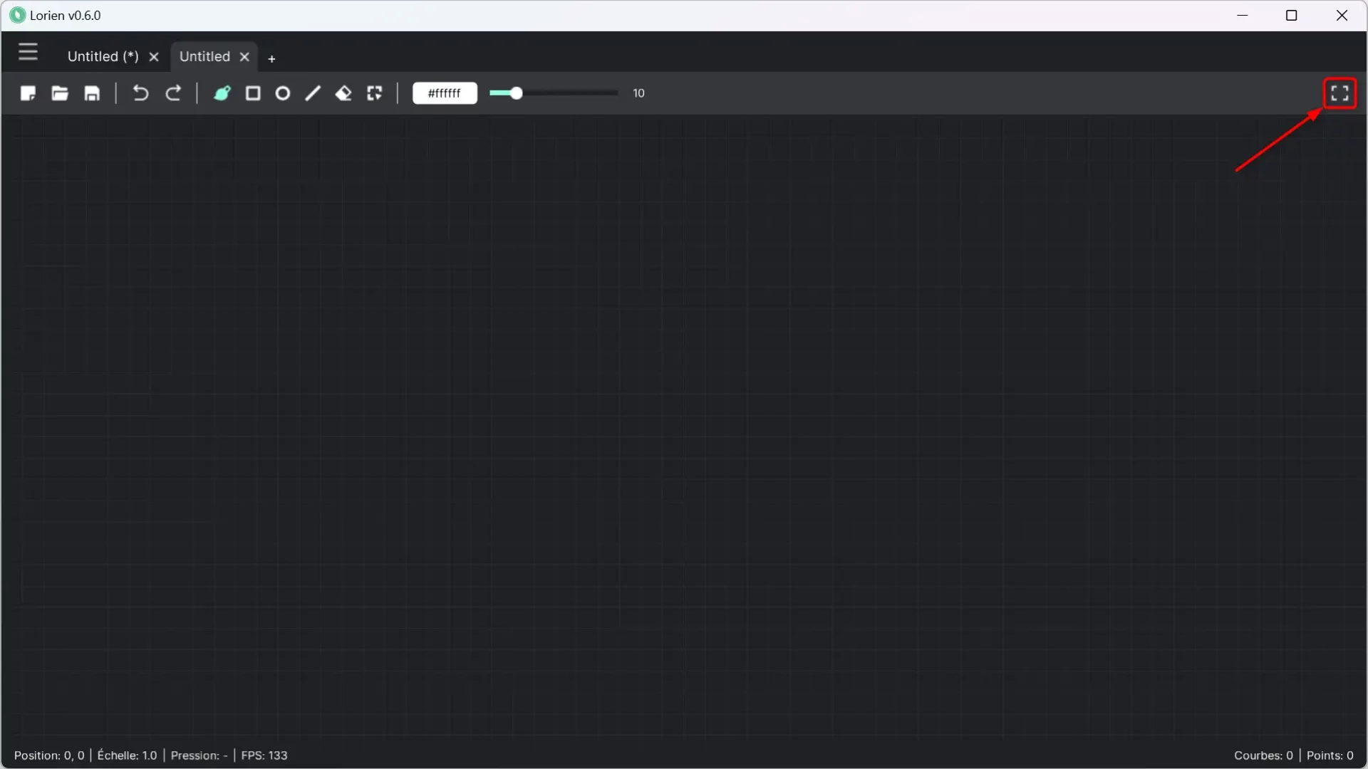Close the Untitled (*) tab
The image size is (1368, 769).
(154, 57)
